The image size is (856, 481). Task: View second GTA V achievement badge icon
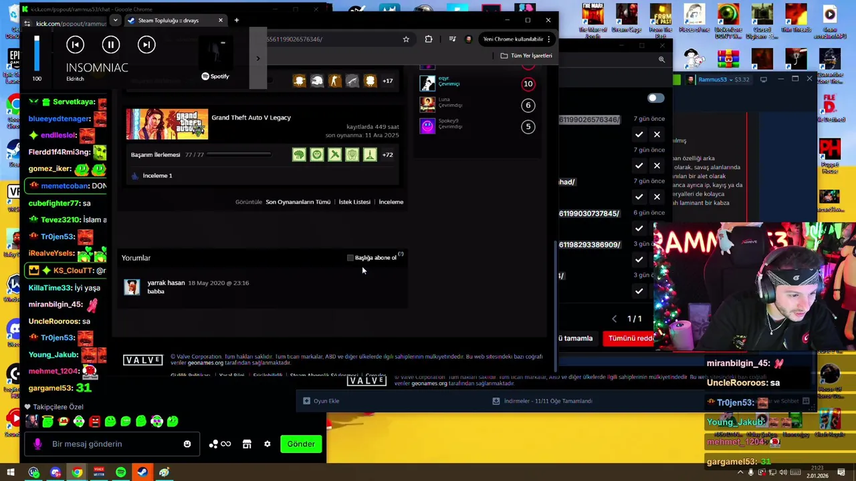coord(317,155)
